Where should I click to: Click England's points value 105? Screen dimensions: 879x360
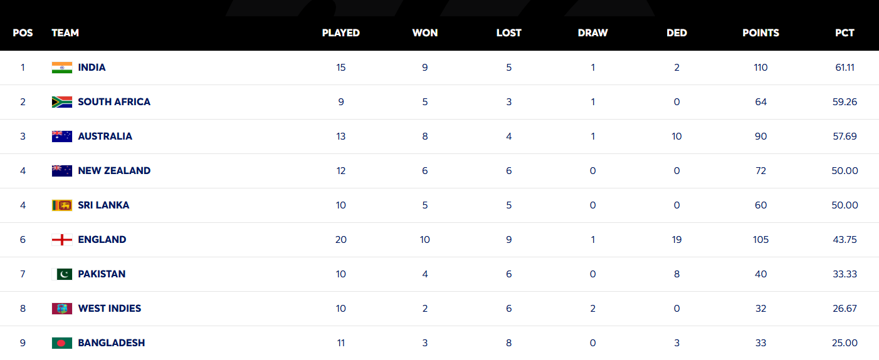761,240
